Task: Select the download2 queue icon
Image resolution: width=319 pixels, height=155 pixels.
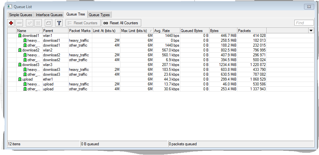Action: point(20,50)
